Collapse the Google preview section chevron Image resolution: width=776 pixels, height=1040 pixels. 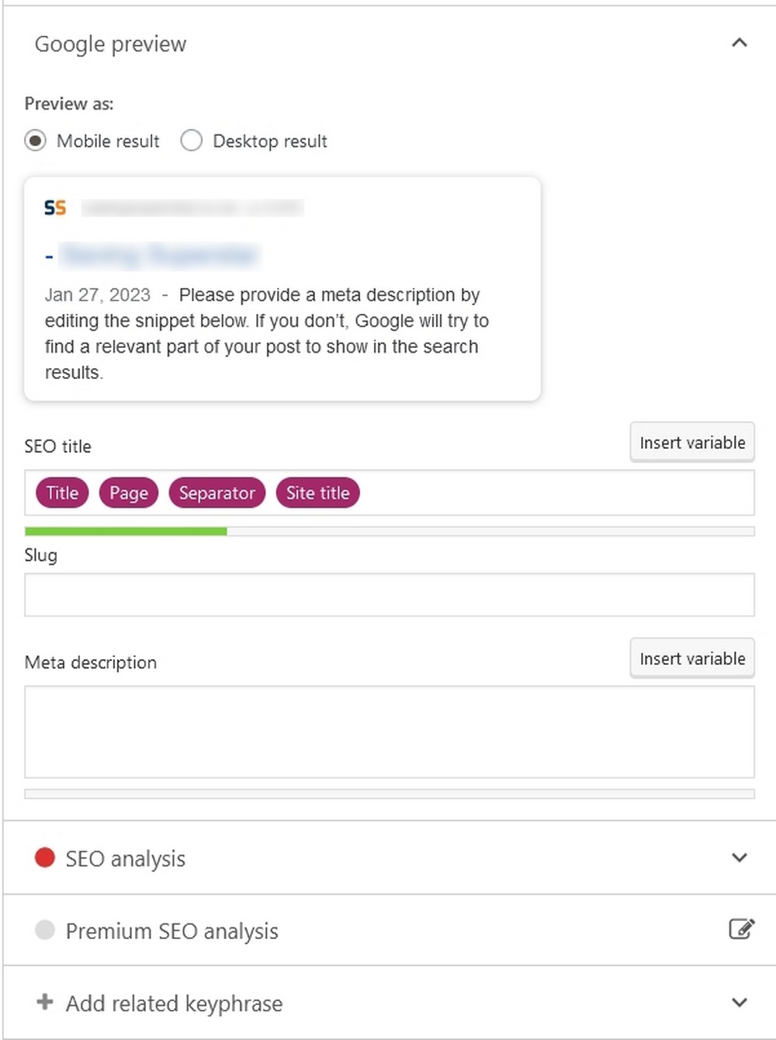point(740,43)
